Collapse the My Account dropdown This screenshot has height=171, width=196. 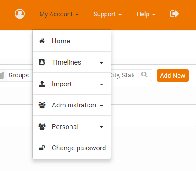point(59,14)
